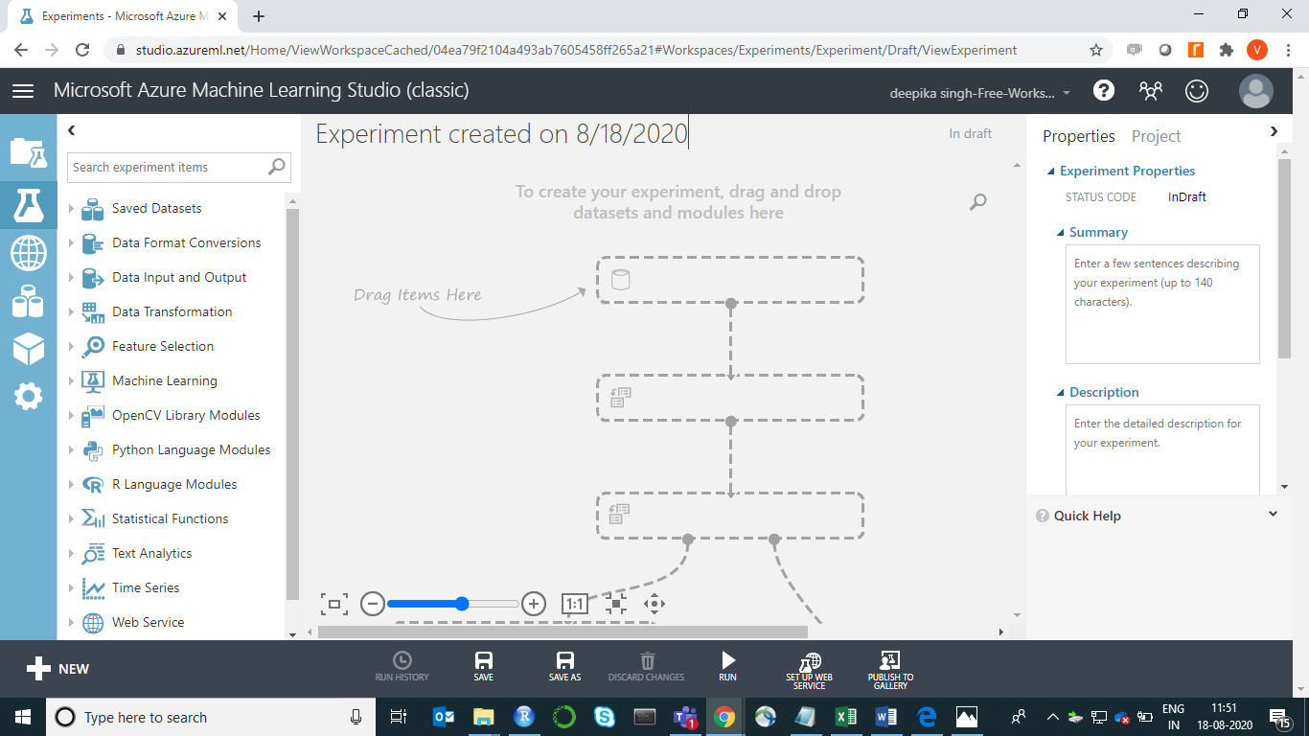The image size is (1309, 736).
Task: Open Word from the taskbar
Action: (x=885, y=717)
